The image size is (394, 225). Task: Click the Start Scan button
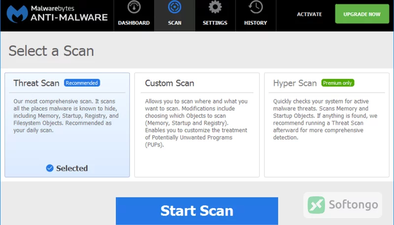tap(197, 211)
